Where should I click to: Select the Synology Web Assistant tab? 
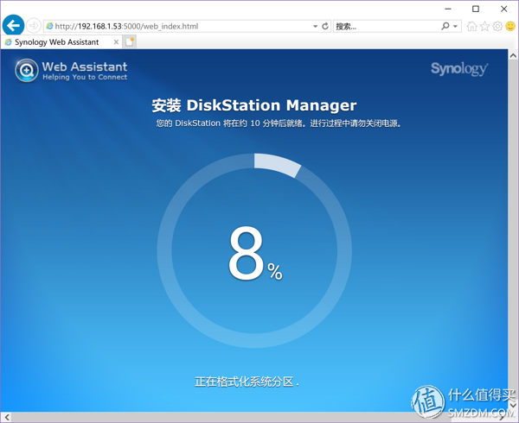[x=57, y=41]
